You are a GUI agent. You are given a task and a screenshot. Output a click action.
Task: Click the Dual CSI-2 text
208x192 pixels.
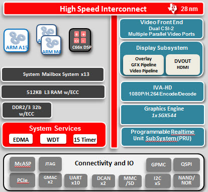coord(161,28)
